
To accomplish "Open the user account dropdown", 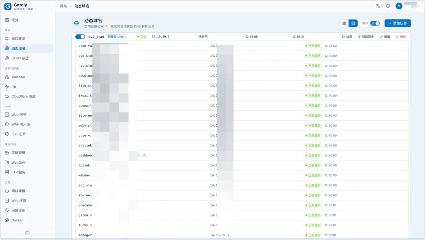I will pyautogui.click(x=408, y=6).
